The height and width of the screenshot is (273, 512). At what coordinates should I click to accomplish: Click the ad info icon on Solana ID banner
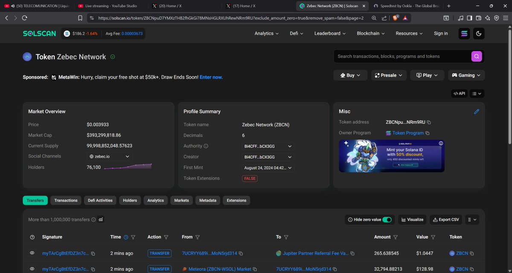click(441, 143)
